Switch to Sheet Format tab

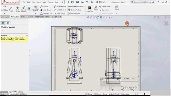(x=56, y=17)
